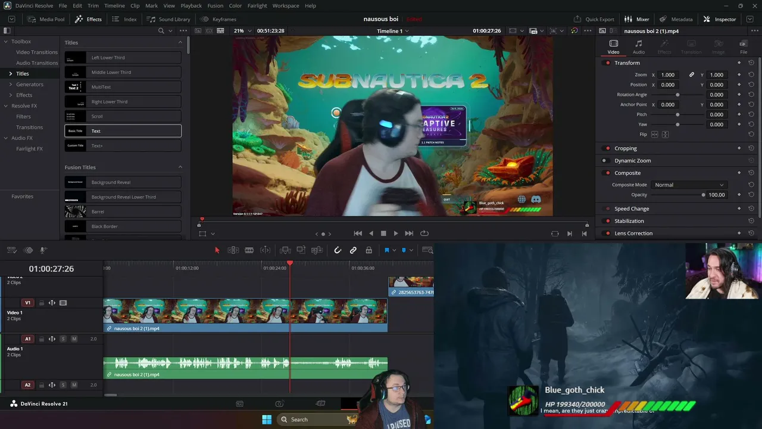Toggle the Stabilization switch

(x=607, y=221)
